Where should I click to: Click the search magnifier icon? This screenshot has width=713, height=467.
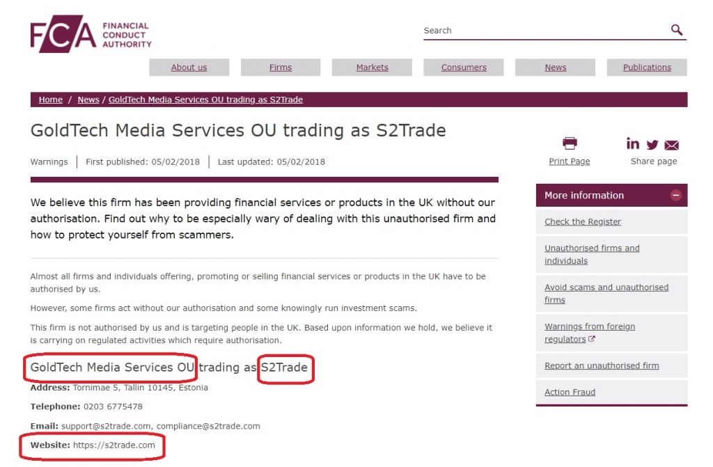(x=677, y=30)
